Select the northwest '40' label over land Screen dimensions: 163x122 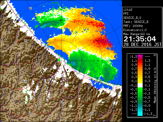point(26,41)
